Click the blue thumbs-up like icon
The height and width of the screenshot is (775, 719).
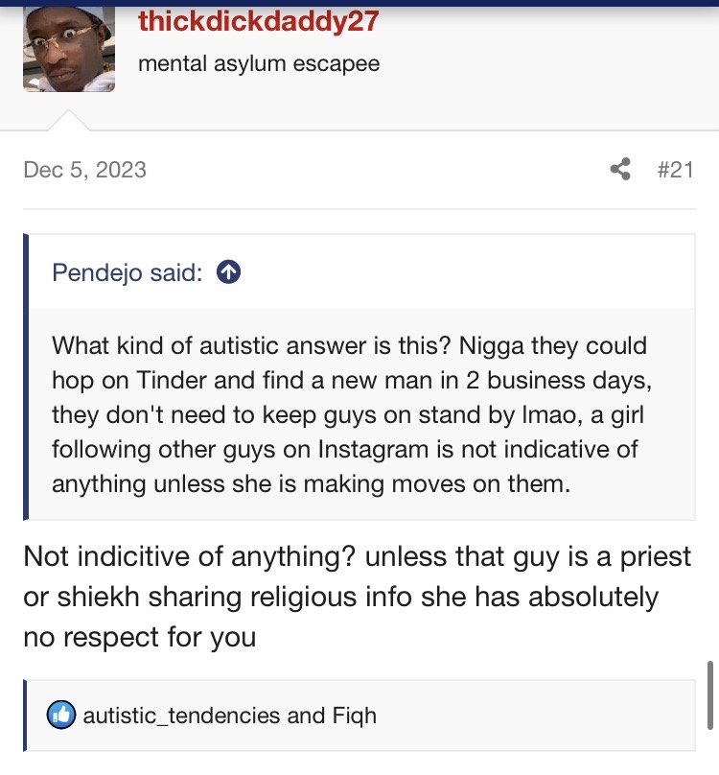click(60, 715)
